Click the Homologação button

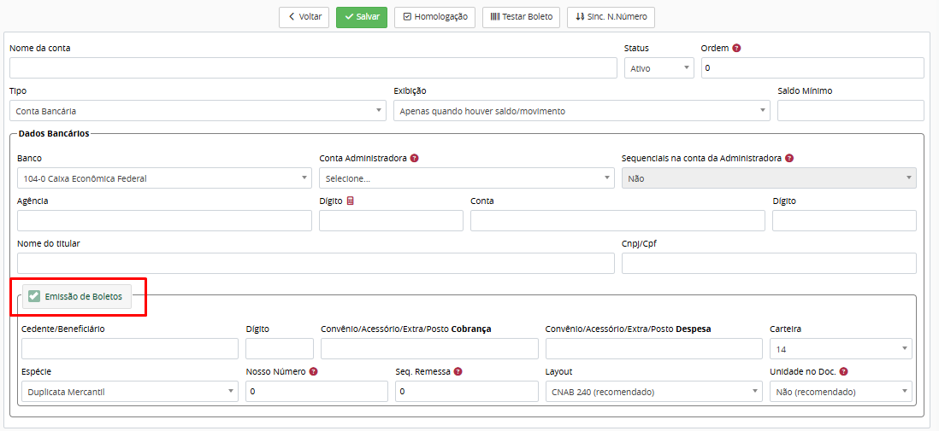click(434, 16)
